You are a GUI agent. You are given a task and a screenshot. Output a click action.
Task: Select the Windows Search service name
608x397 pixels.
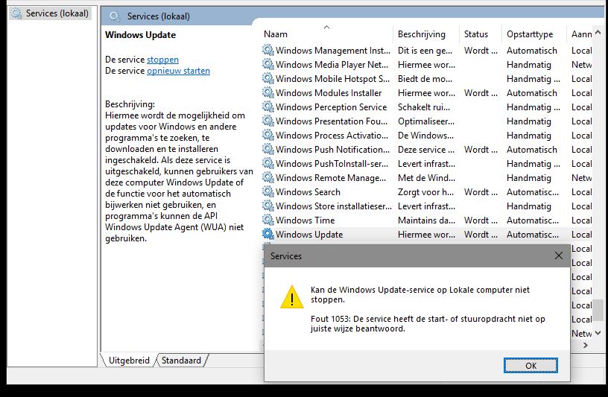308,192
